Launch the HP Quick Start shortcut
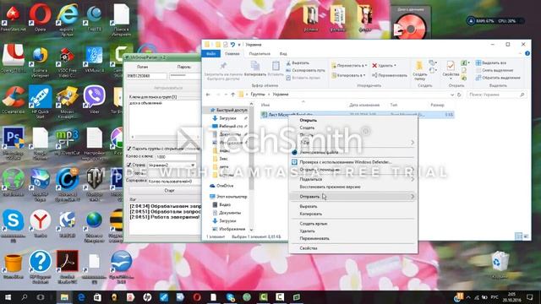The image size is (541, 304). (x=40, y=100)
